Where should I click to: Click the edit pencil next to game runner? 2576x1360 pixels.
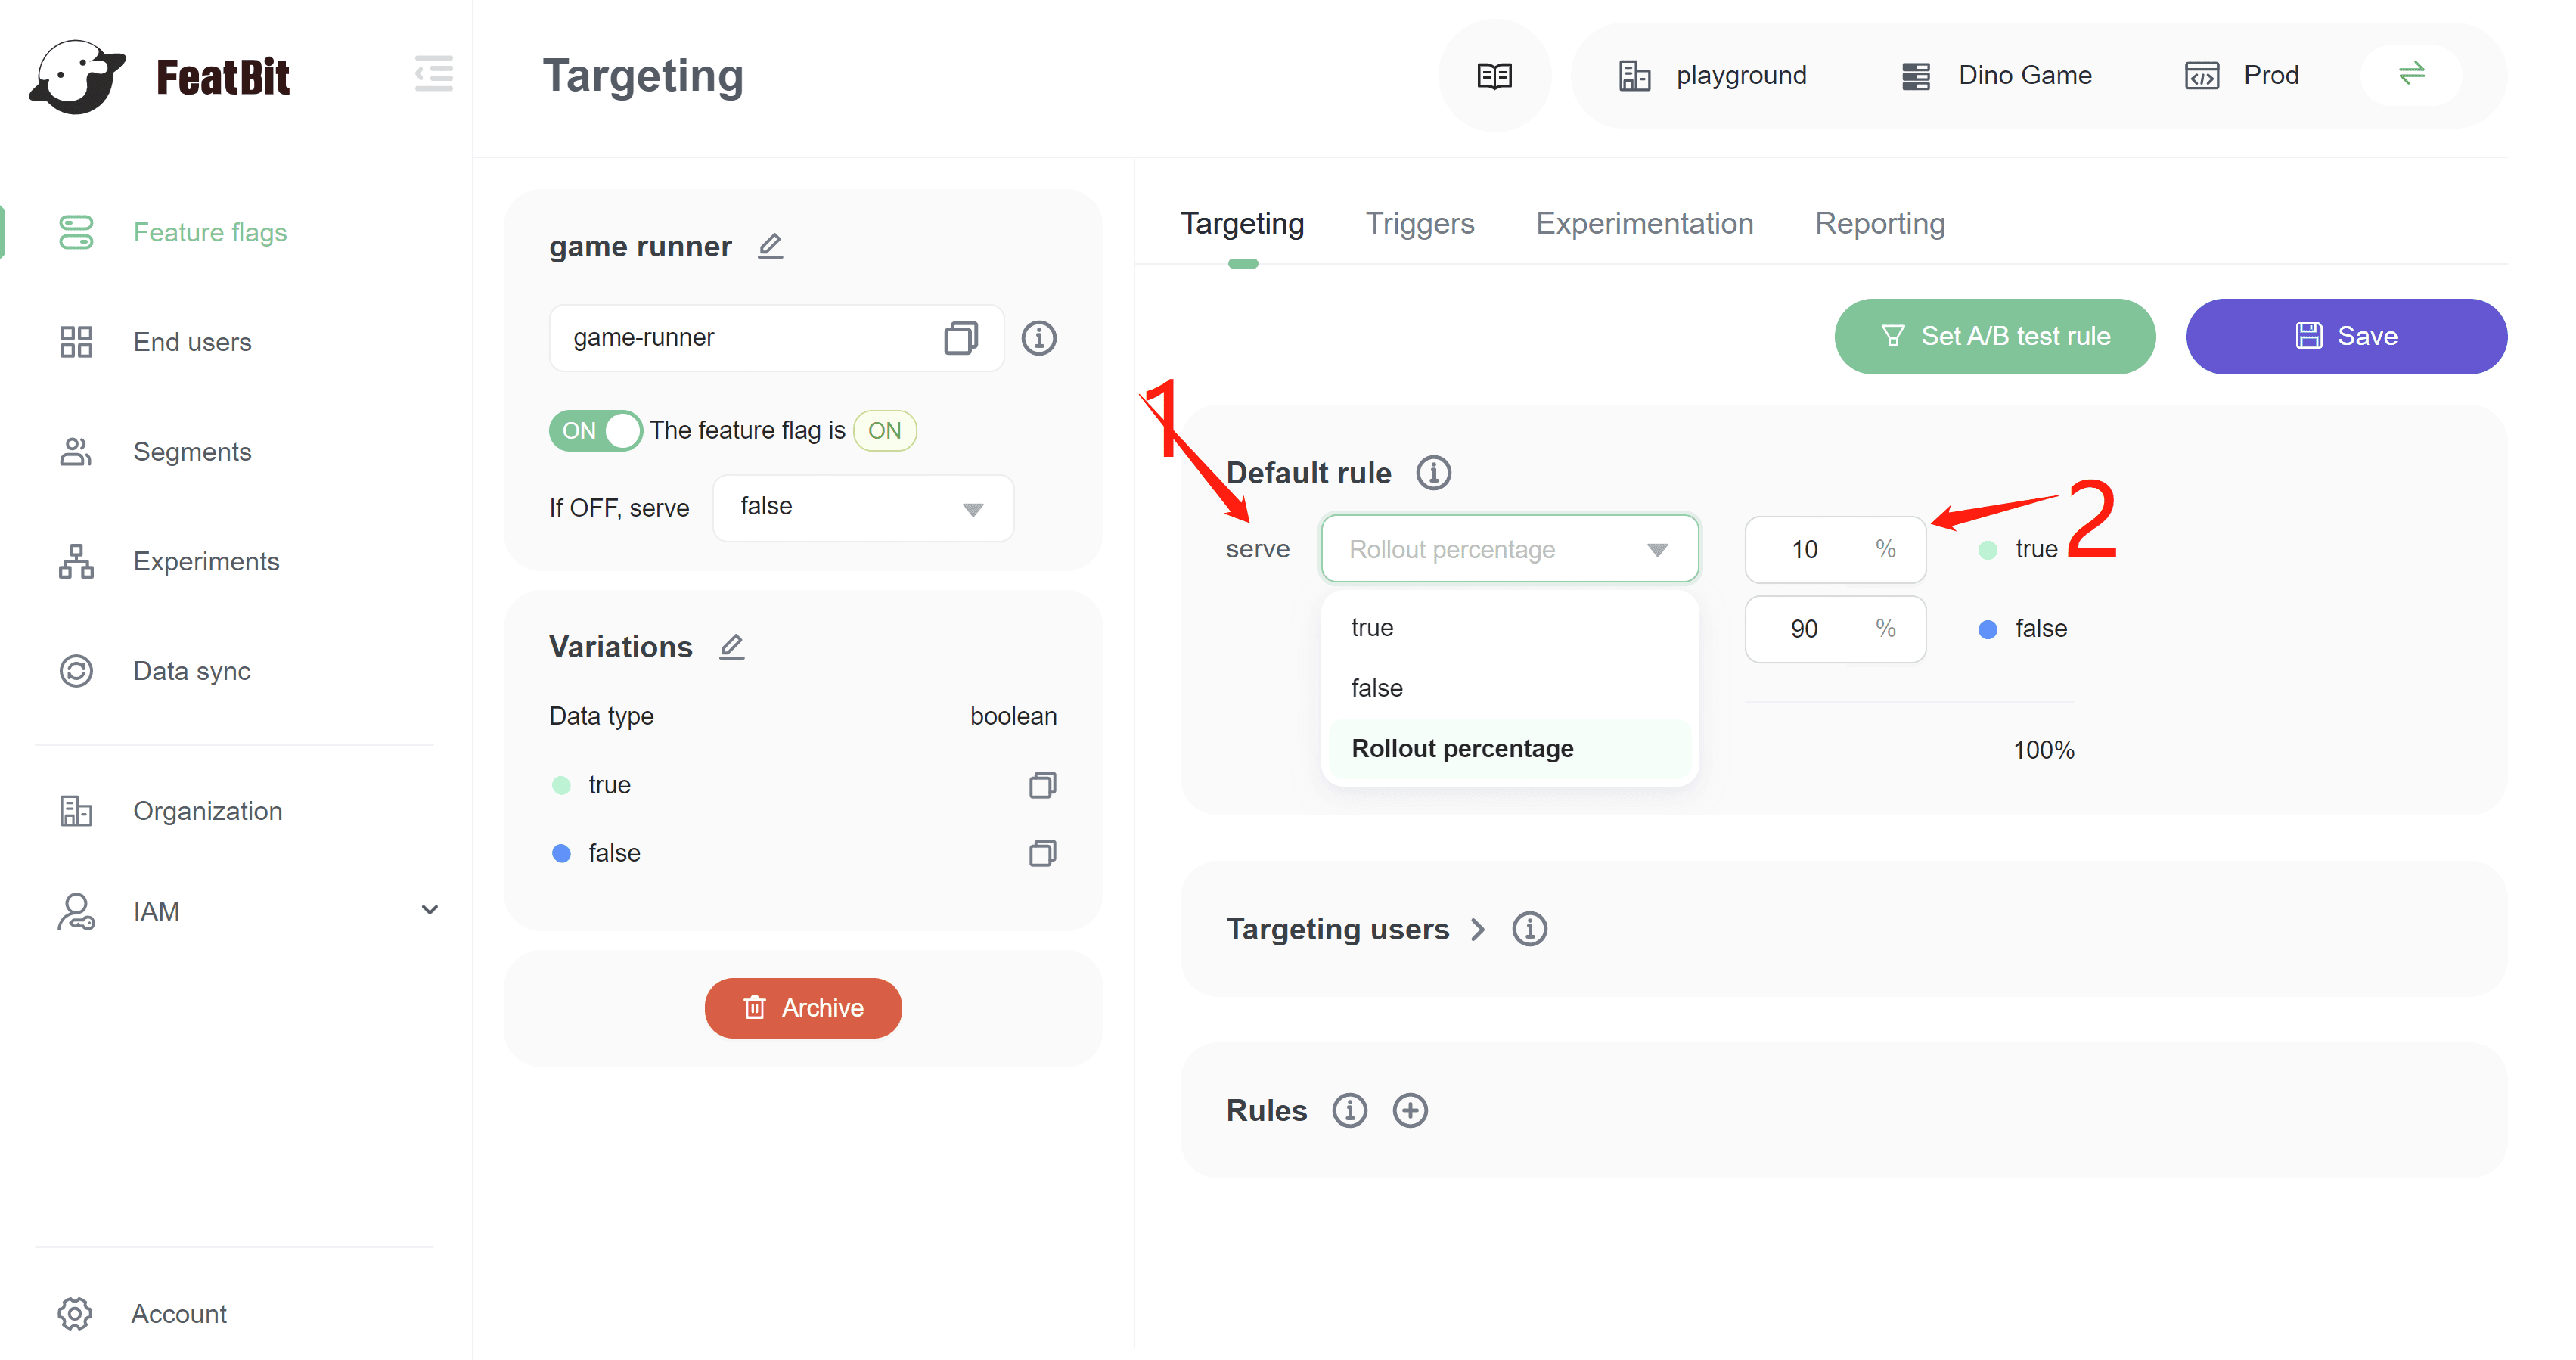click(x=770, y=246)
